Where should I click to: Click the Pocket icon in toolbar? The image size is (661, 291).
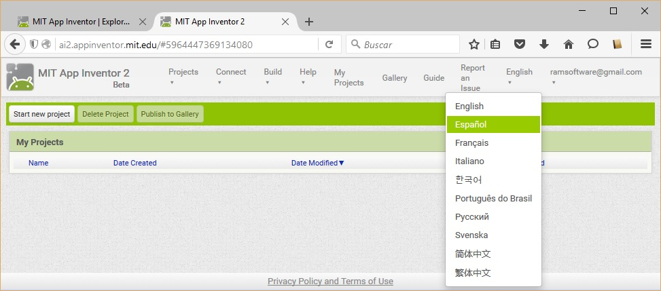tap(520, 44)
